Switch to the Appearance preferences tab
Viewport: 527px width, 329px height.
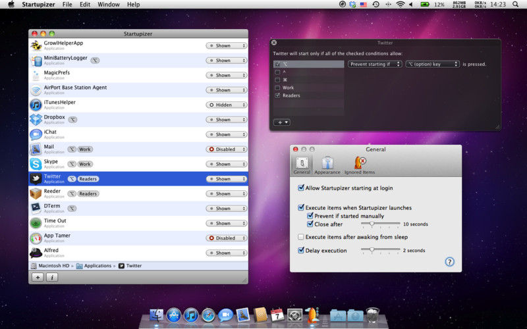click(327, 165)
